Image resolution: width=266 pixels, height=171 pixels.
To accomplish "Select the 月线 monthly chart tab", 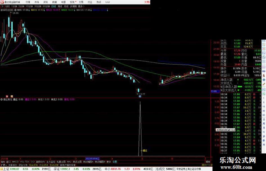I will tap(66, 6).
